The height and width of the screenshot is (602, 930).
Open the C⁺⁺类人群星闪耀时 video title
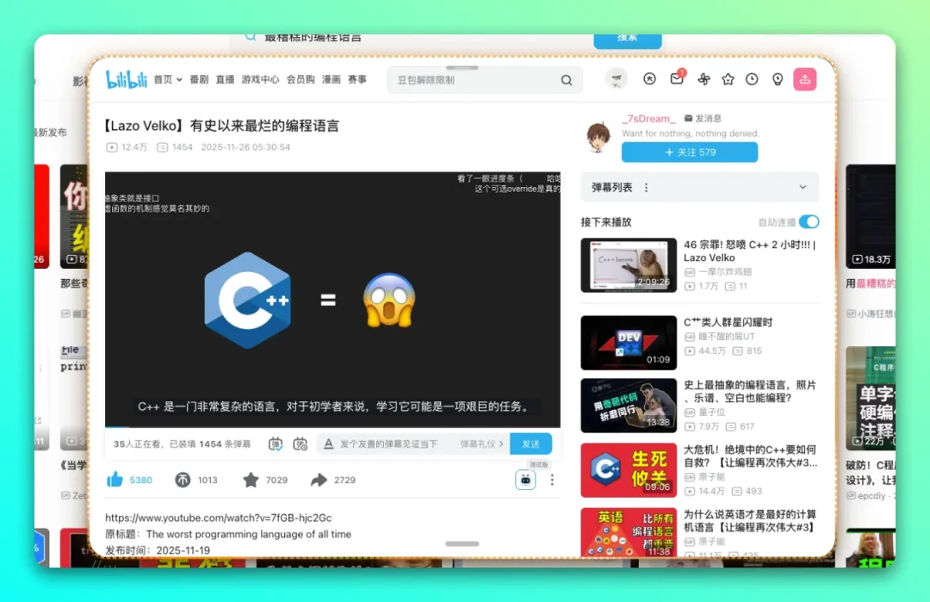tap(728, 322)
